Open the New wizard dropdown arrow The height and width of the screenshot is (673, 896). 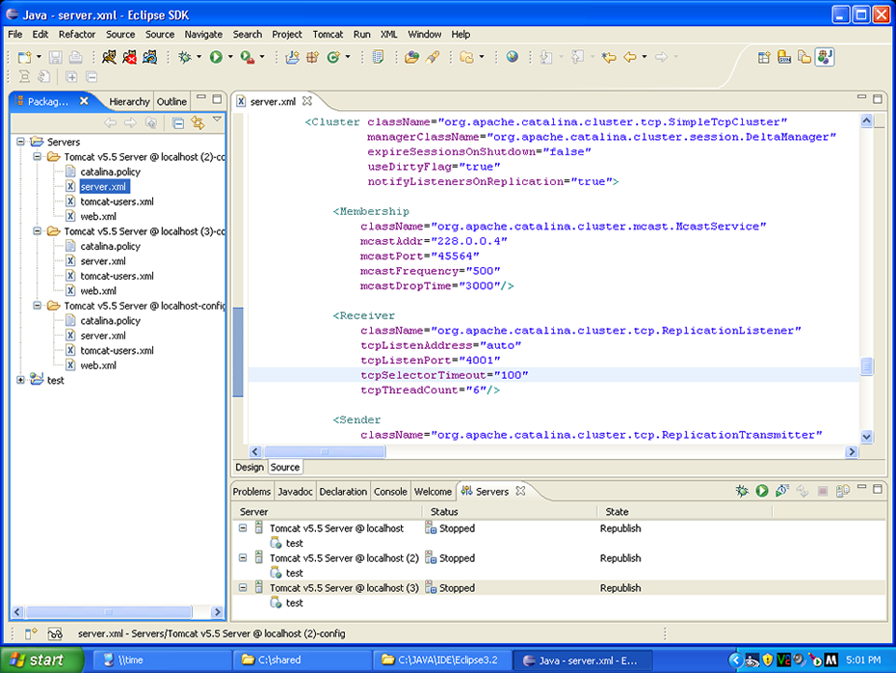pos(39,57)
